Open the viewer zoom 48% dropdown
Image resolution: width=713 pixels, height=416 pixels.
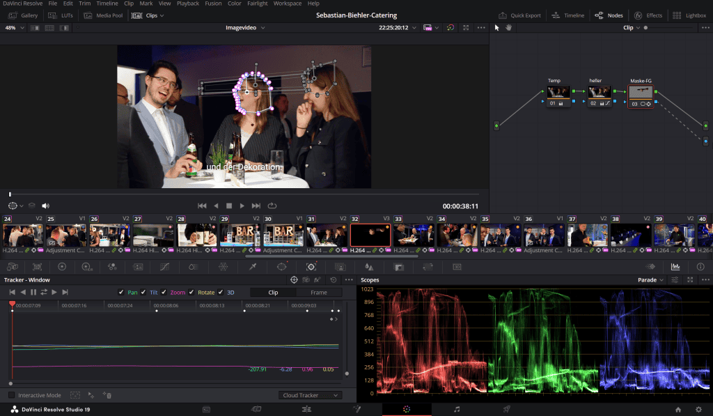coord(14,28)
